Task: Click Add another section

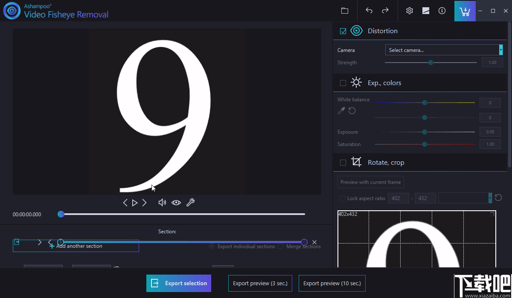Action: [x=76, y=246]
